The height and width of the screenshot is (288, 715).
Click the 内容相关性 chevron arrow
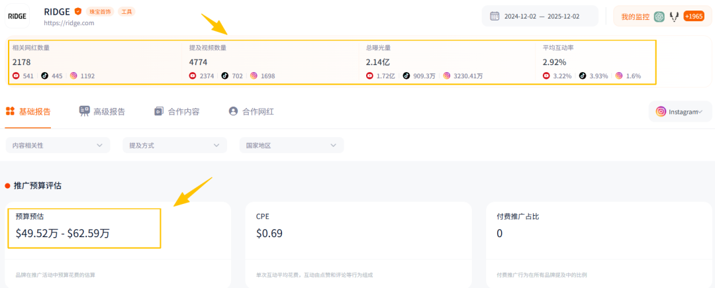tap(100, 146)
